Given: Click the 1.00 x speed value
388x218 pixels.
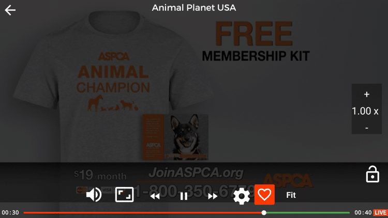Looking at the screenshot, I should point(365,111).
